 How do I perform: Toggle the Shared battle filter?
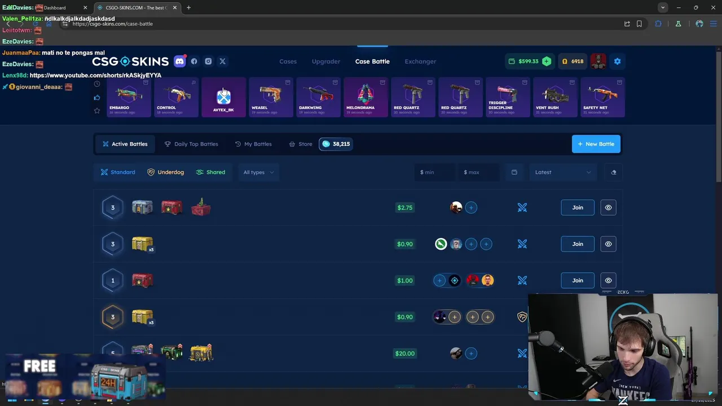(210, 172)
